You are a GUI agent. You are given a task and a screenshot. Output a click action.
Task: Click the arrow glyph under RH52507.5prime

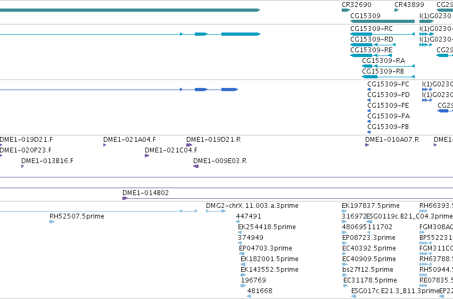point(52,222)
